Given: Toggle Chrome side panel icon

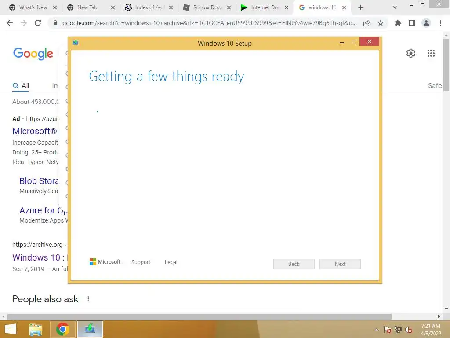Looking at the screenshot, I should (x=412, y=23).
